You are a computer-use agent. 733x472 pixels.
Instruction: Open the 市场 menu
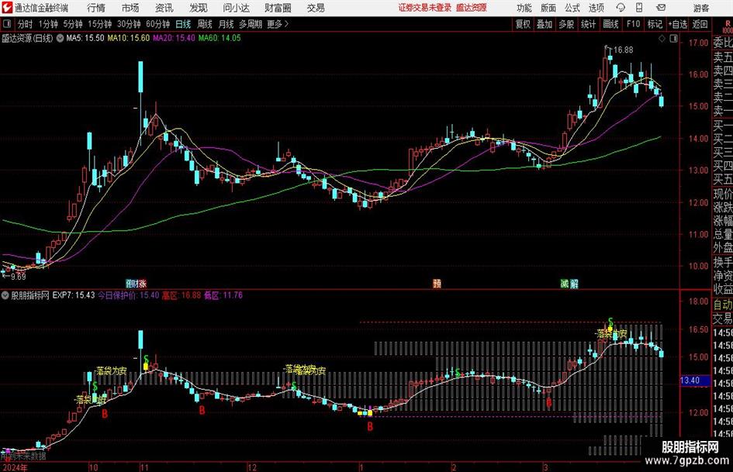pos(130,8)
